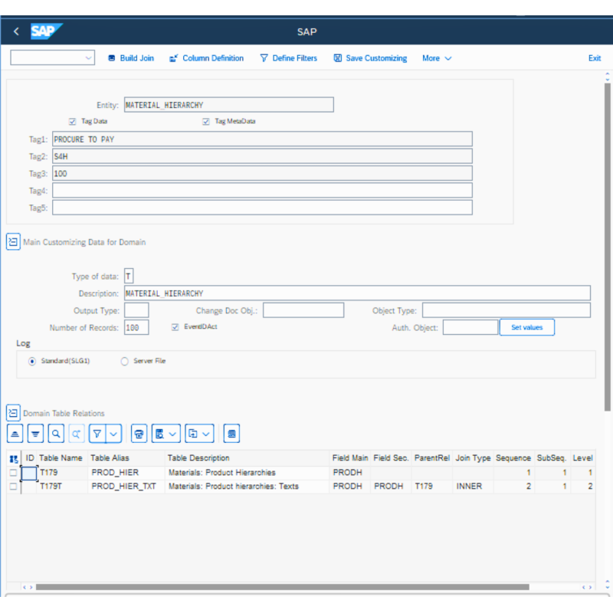The width and height of the screenshot is (613, 613).
Task: Collapse the Domain Table Relations section icon
Action: (13, 413)
